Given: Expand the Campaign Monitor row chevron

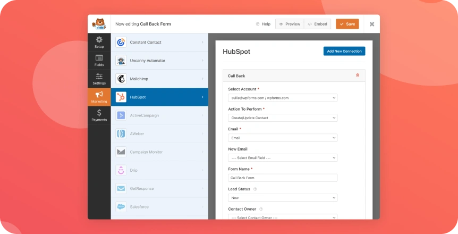Looking at the screenshot, I should (202, 152).
